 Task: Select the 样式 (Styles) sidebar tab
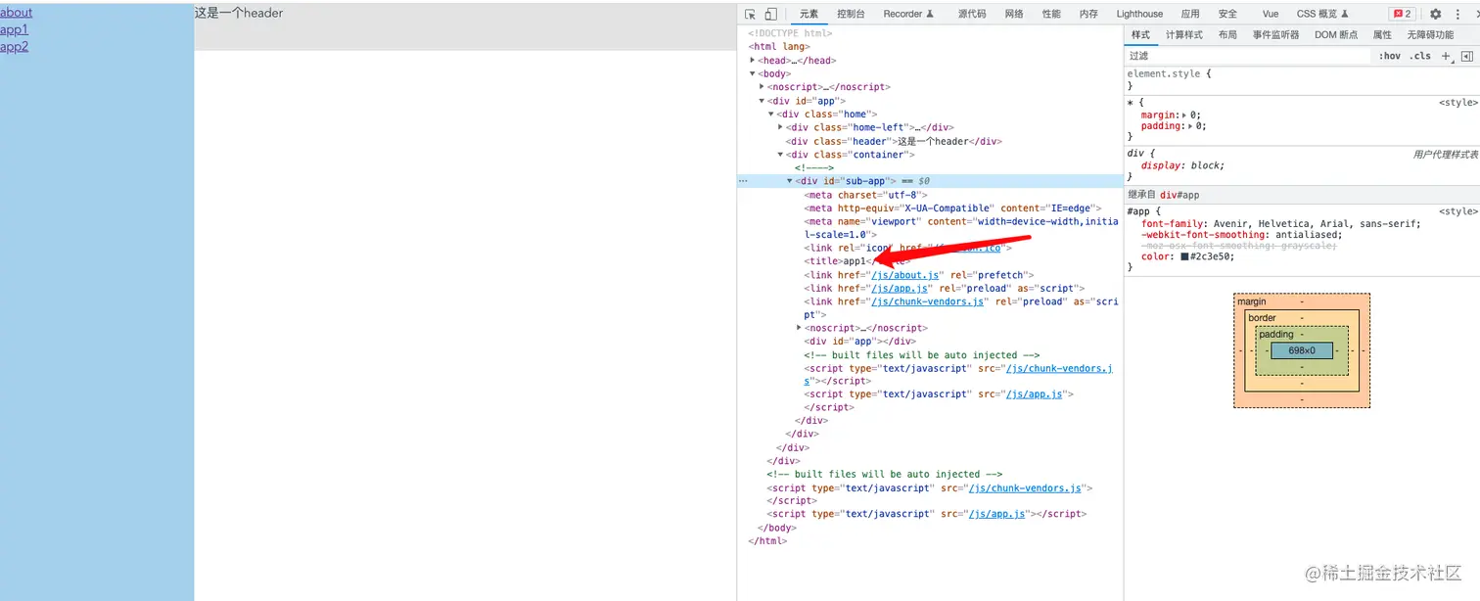[x=1140, y=35]
